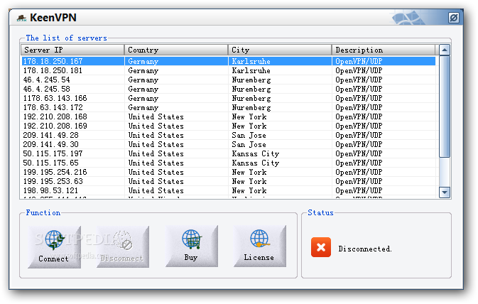Click the server list scroll down arrow
Screen dimensions: 478x304
coord(445,192)
